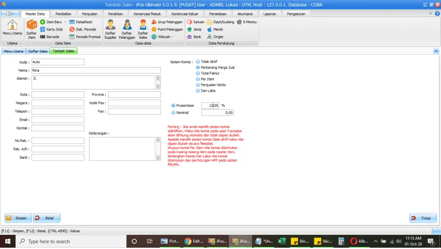Open Periode Promosi
Image resolution: width=441 pixels, height=249 pixels.
coord(85,37)
